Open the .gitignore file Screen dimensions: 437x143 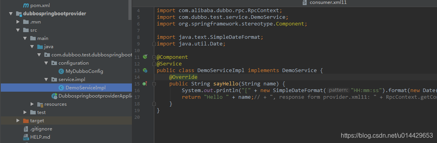click(41, 129)
